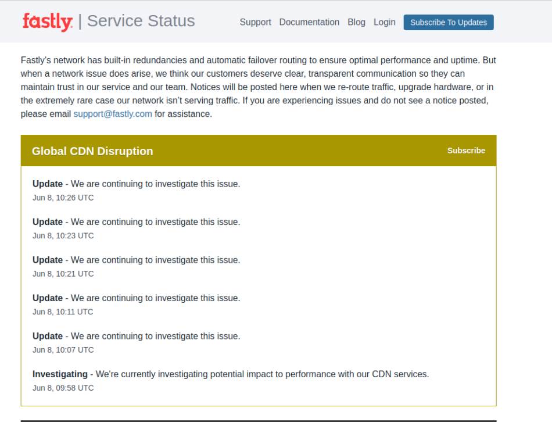Select the 10:26 UTC Update entry text

pyautogui.click(x=136, y=184)
